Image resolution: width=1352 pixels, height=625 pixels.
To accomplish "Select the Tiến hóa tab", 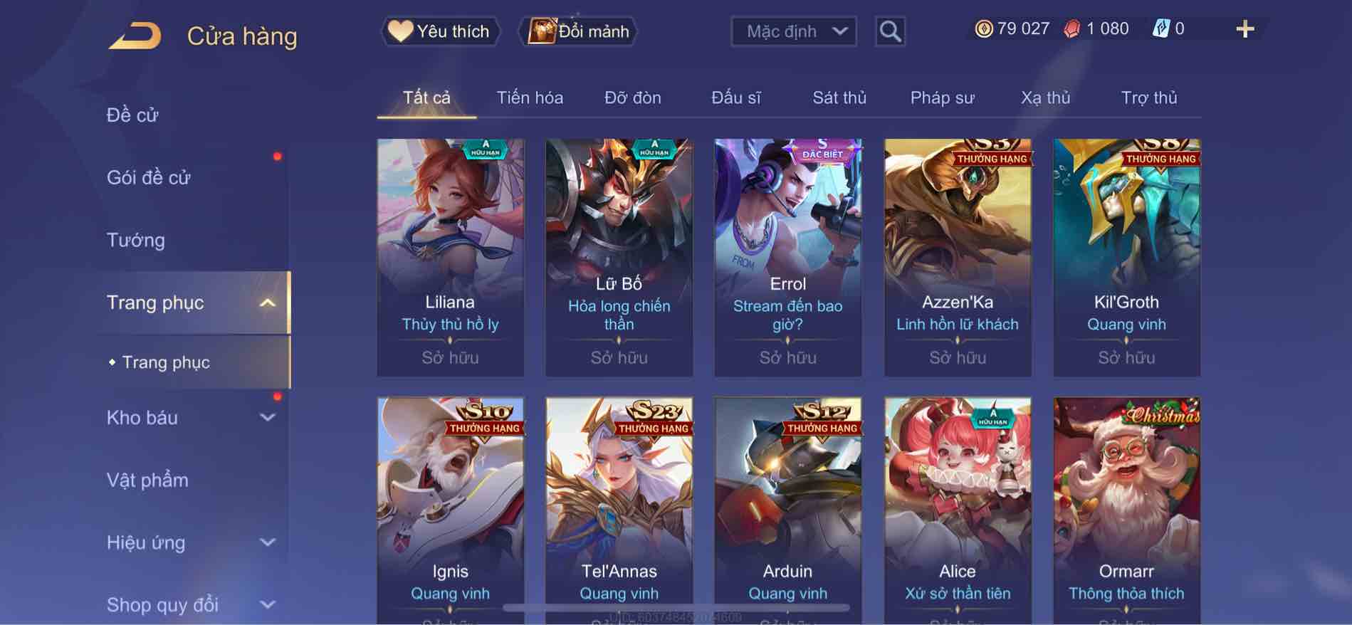I will pyautogui.click(x=530, y=98).
